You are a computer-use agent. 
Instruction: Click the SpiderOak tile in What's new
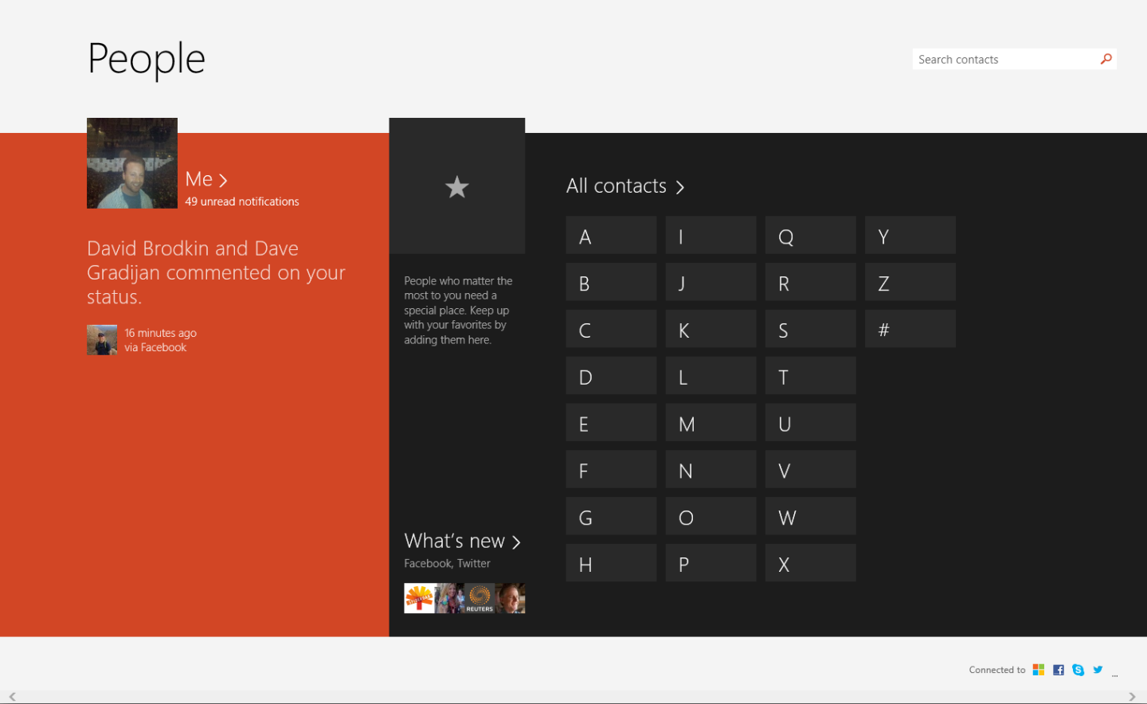417,598
